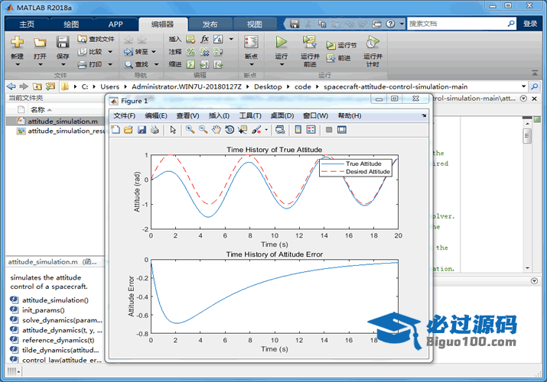Expand the Breakpoints (断点) dropdown arrow
Viewport: 547px width, 382px height.
pos(252,64)
